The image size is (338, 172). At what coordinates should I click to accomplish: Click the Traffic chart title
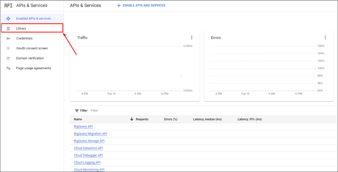[82, 38]
